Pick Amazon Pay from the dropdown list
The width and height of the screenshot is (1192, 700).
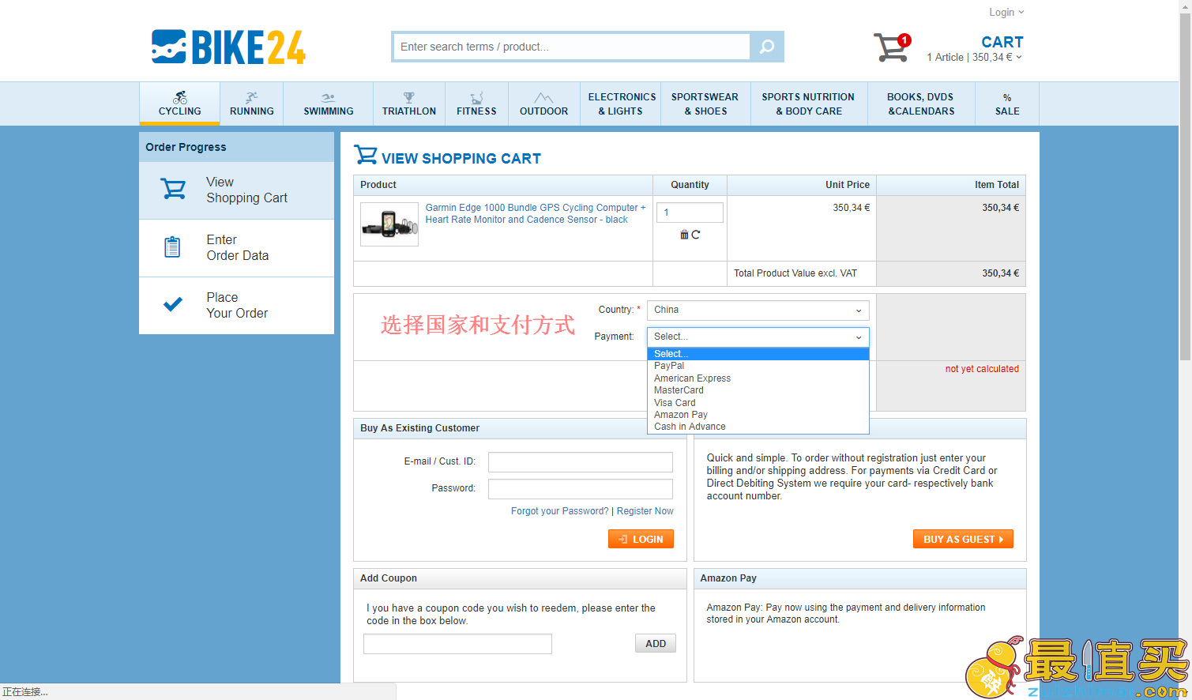(x=758, y=415)
